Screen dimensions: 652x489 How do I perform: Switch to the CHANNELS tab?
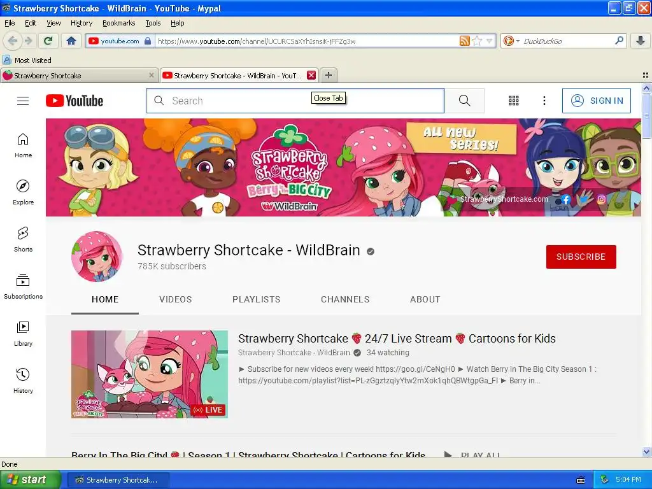(x=345, y=299)
